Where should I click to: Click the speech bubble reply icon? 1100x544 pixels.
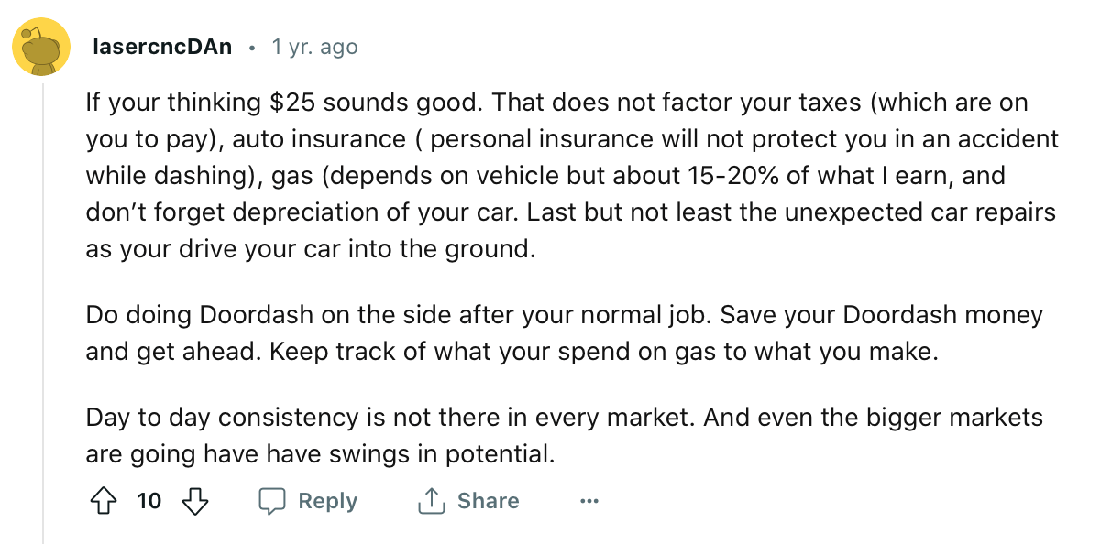pos(273,501)
